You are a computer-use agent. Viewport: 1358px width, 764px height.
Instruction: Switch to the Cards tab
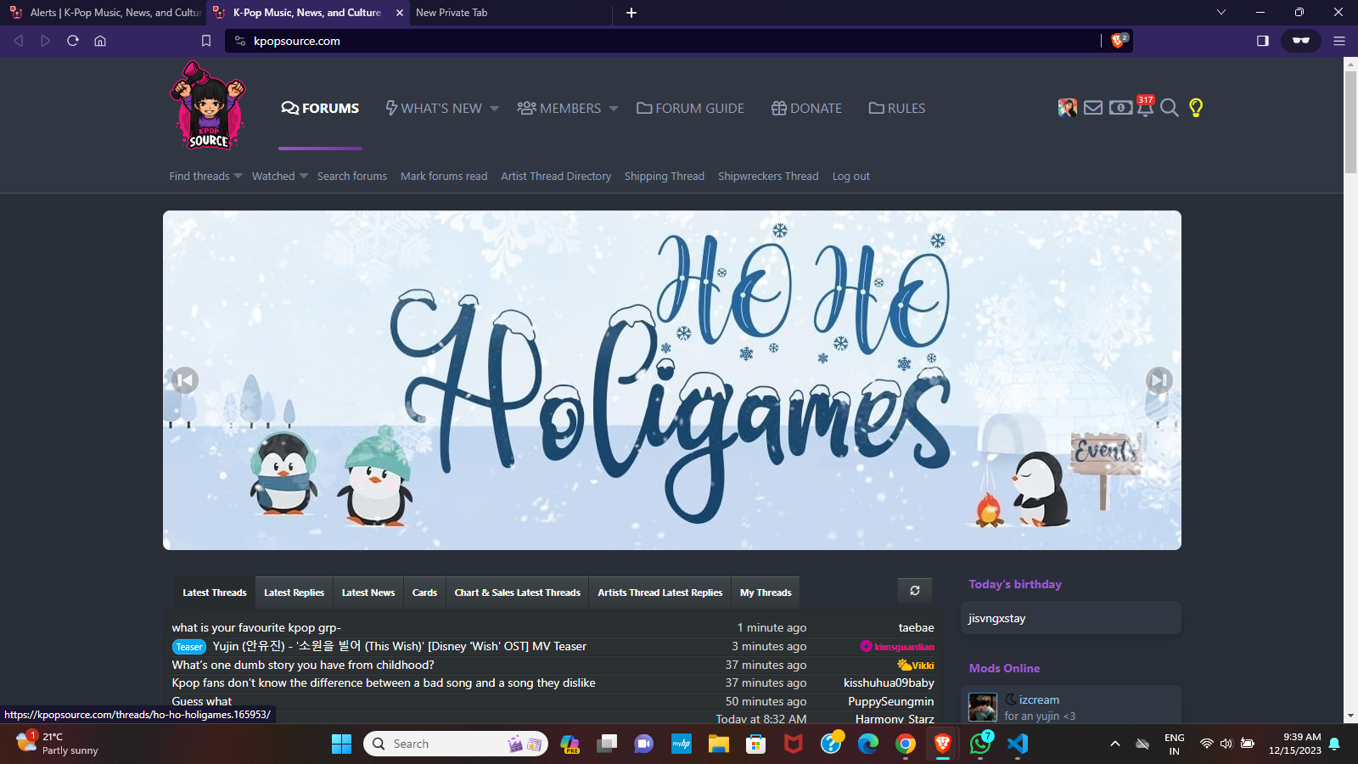click(424, 593)
